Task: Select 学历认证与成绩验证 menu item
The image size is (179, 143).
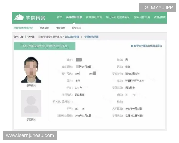Action: pos(118,17)
